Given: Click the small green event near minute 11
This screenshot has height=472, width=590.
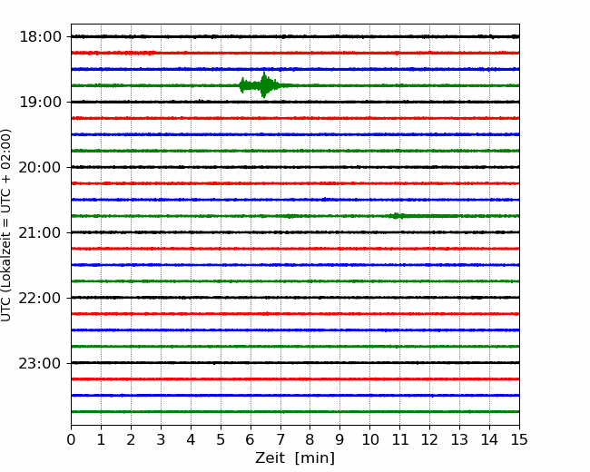Looking at the screenshot, I should pyautogui.click(x=396, y=216).
